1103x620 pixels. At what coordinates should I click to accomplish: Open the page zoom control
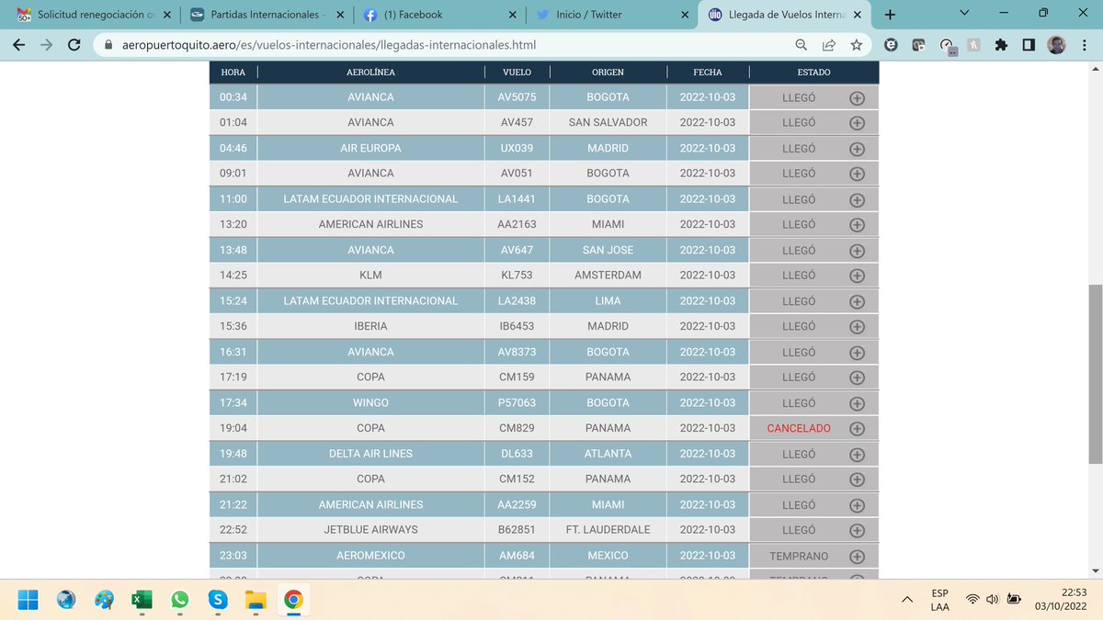point(802,45)
